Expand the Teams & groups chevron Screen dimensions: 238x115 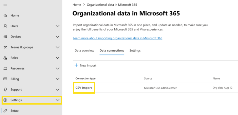[x=58, y=47]
